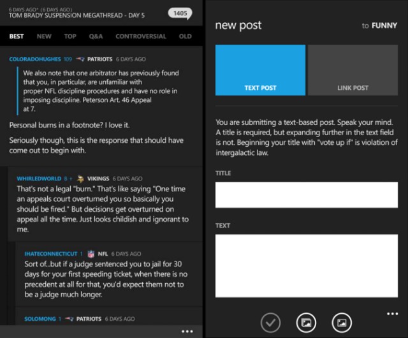Choose the TEXT POST tile
This screenshot has height=338, width=408.
tap(260, 70)
